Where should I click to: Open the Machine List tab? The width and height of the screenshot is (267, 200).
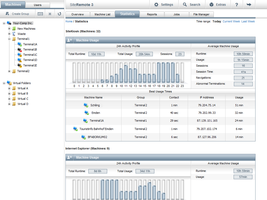pos(102,14)
